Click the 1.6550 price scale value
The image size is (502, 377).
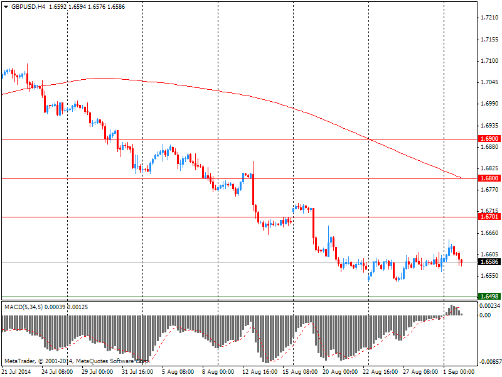pos(490,276)
